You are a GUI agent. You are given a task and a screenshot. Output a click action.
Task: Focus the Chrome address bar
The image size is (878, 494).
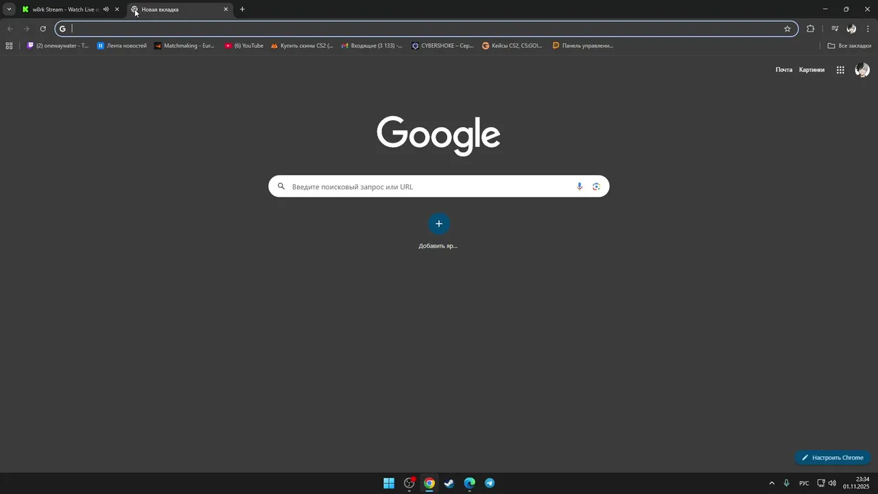(x=425, y=29)
